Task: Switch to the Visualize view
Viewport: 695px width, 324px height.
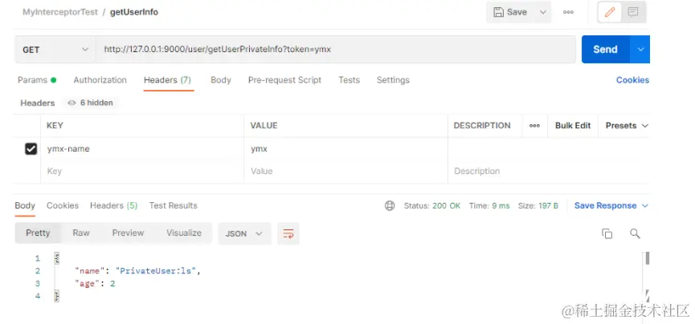Action: click(183, 233)
